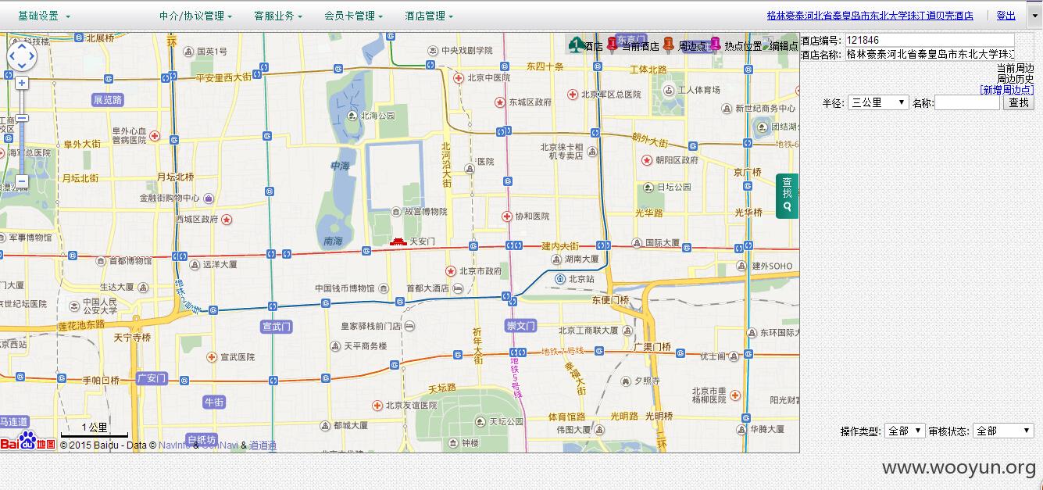The width and height of the screenshot is (1043, 490).
Task: Click the NavInfo copyright link
Action: pos(174,445)
